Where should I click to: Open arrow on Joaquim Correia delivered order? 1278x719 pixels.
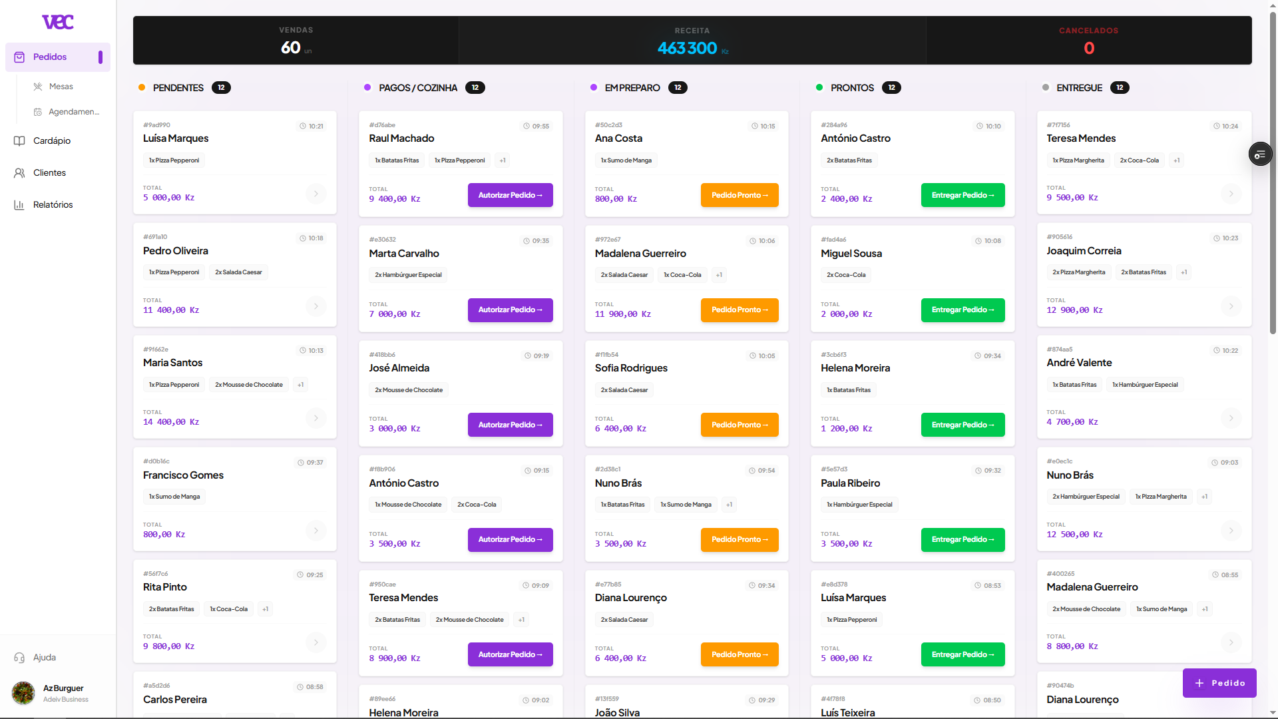[x=1231, y=306]
